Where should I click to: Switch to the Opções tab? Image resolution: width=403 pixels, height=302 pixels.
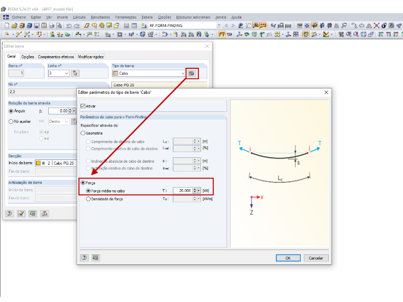click(x=28, y=57)
